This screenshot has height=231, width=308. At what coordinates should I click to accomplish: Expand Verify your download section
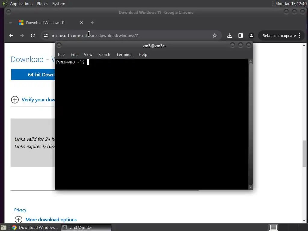coord(33,100)
